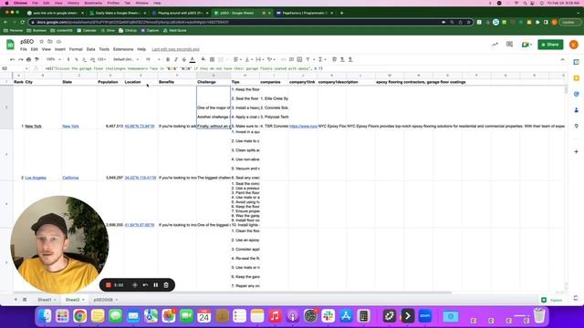Toggle bold formatting

[168, 59]
